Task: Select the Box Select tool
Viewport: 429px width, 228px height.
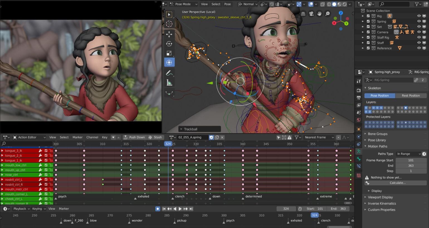Action: pos(169,14)
